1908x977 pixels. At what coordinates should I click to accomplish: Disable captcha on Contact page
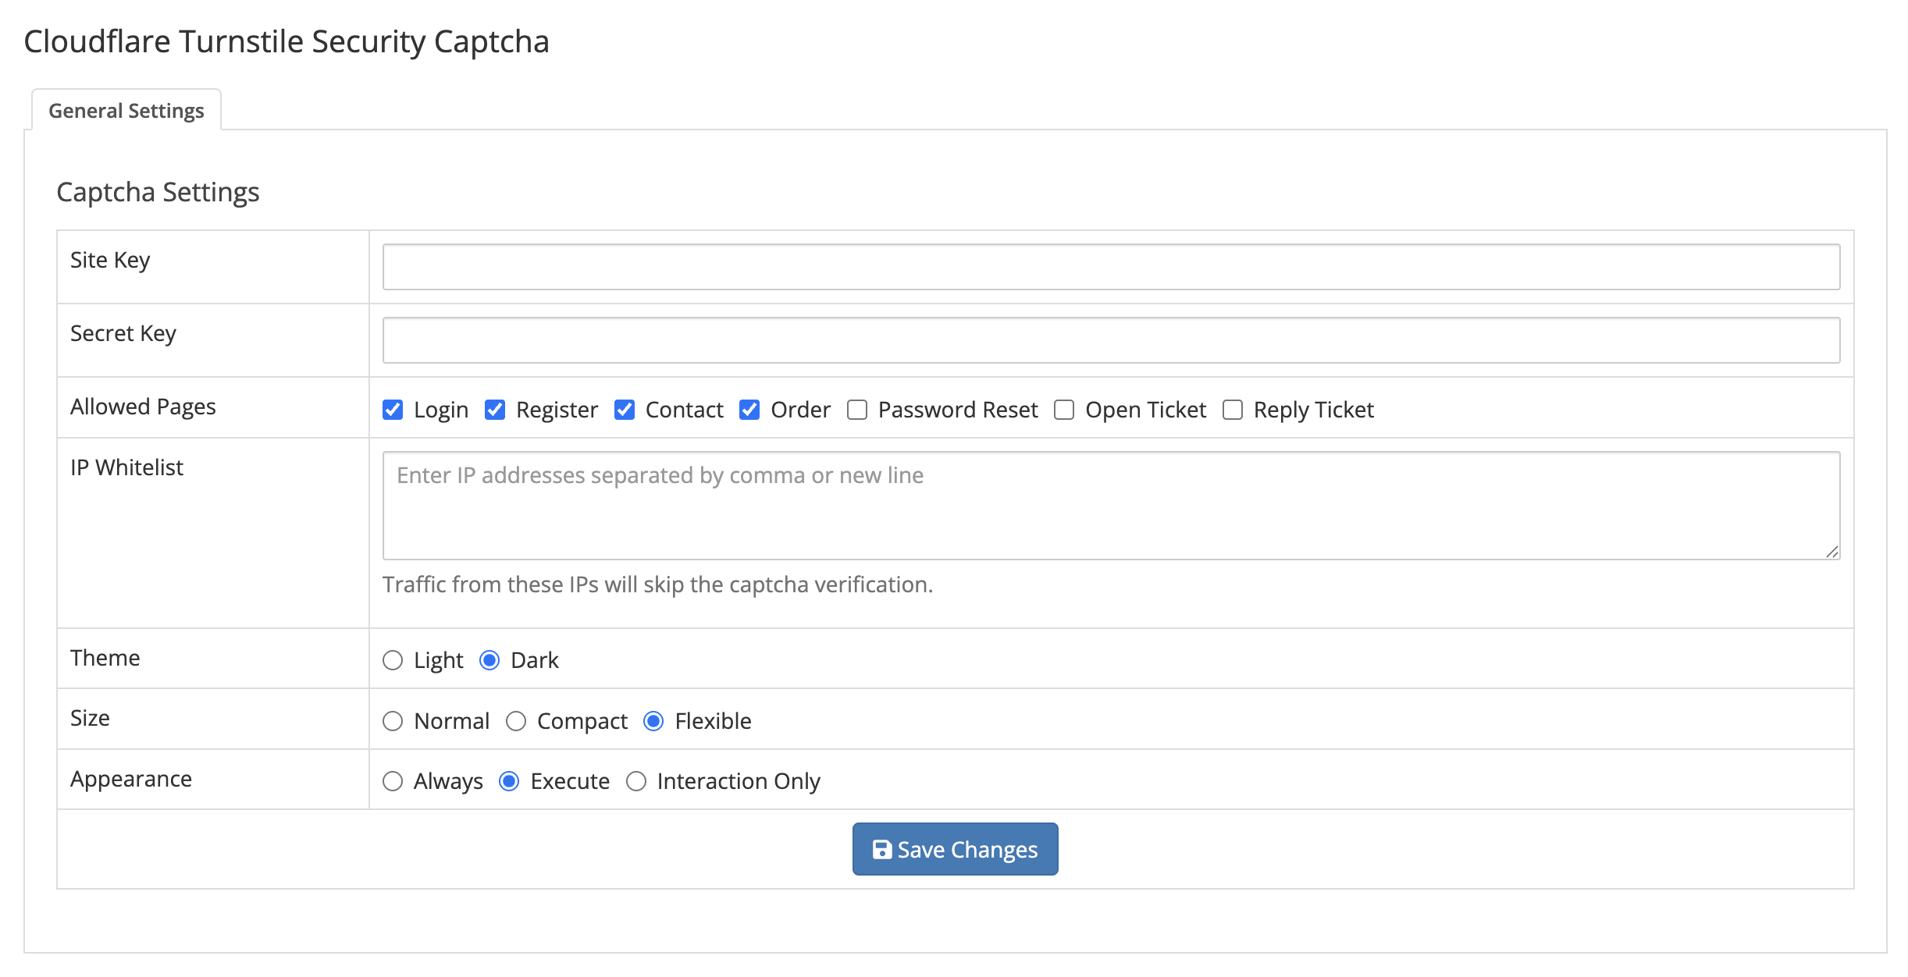click(625, 410)
